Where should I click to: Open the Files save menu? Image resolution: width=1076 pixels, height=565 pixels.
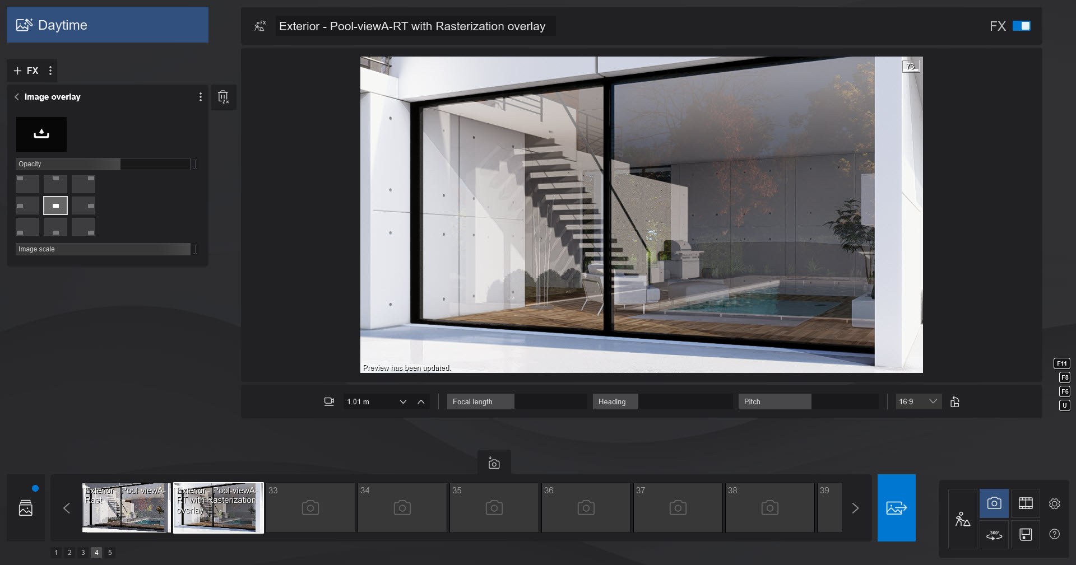click(1026, 535)
